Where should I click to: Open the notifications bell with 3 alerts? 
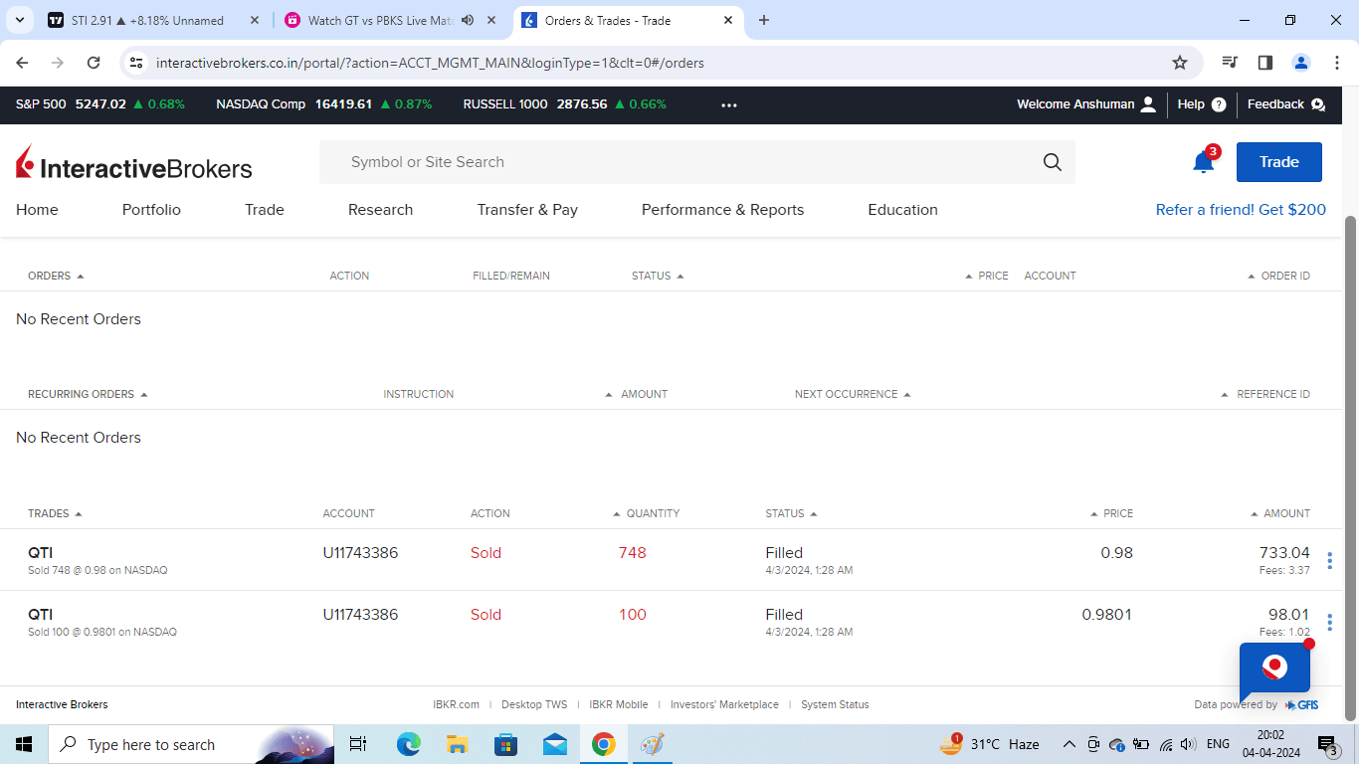pyautogui.click(x=1204, y=162)
